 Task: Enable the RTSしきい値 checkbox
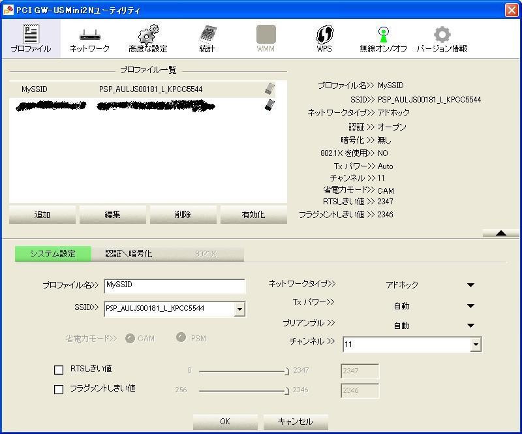pos(58,369)
